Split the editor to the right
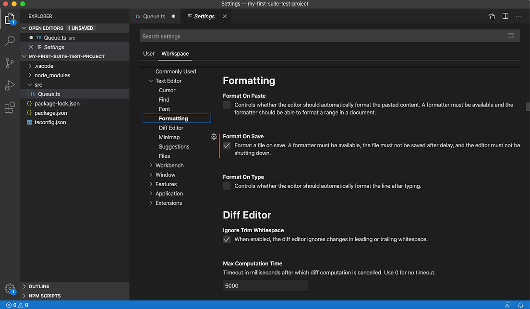The width and height of the screenshot is (530, 309). click(x=506, y=16)
